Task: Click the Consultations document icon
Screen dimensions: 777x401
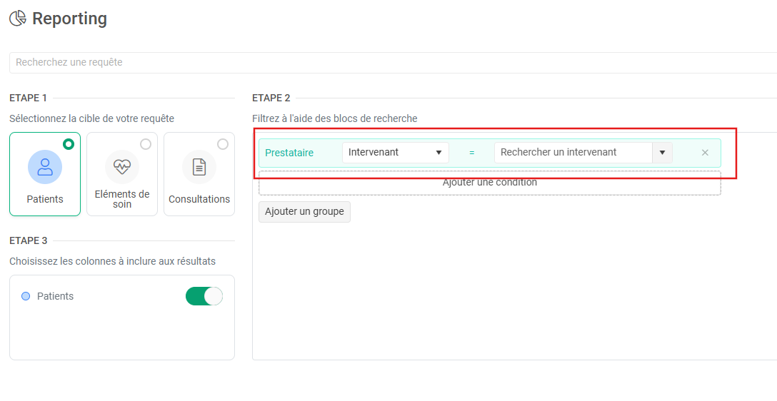Action: pos(199,167)
